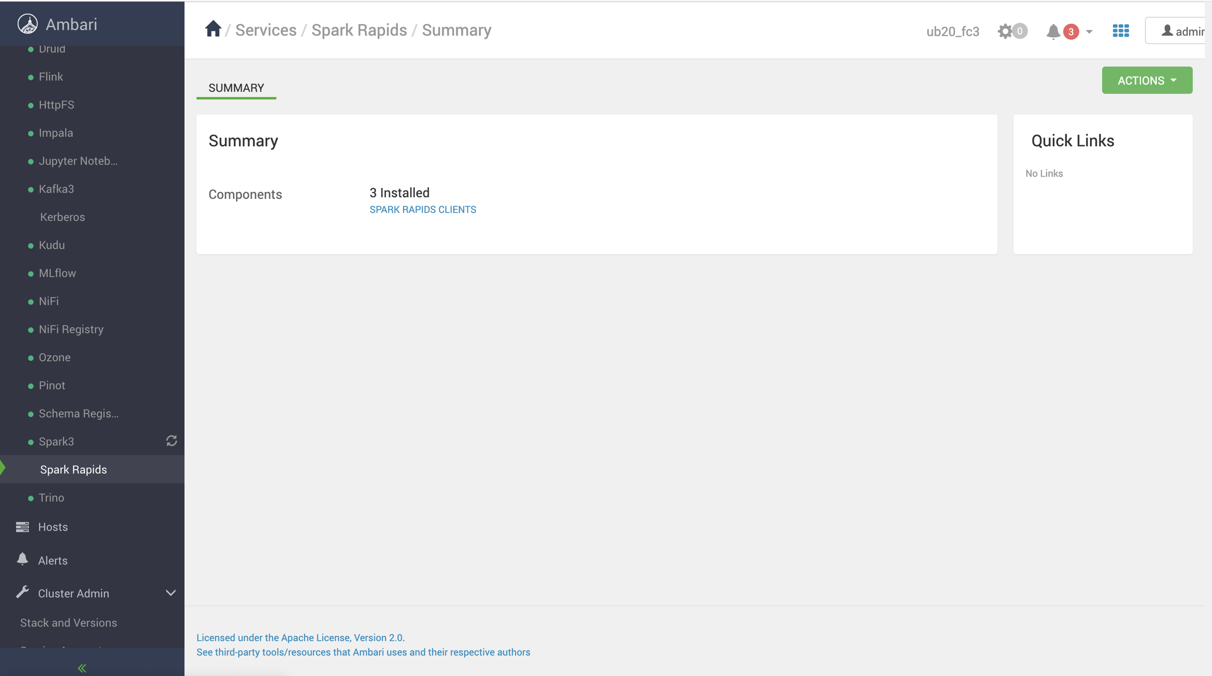Open alerts bell notification icon
Viewport: 1212px width, 676px height.
[x=1053, y=31]
